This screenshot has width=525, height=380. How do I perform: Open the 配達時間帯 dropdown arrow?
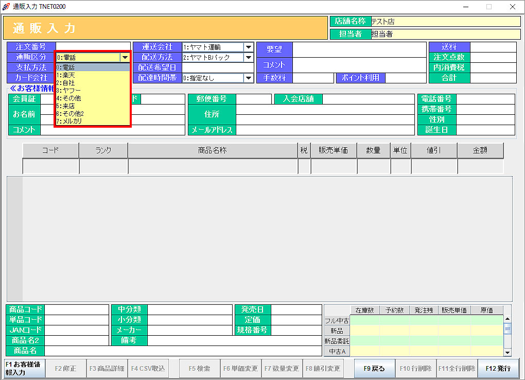249,78
